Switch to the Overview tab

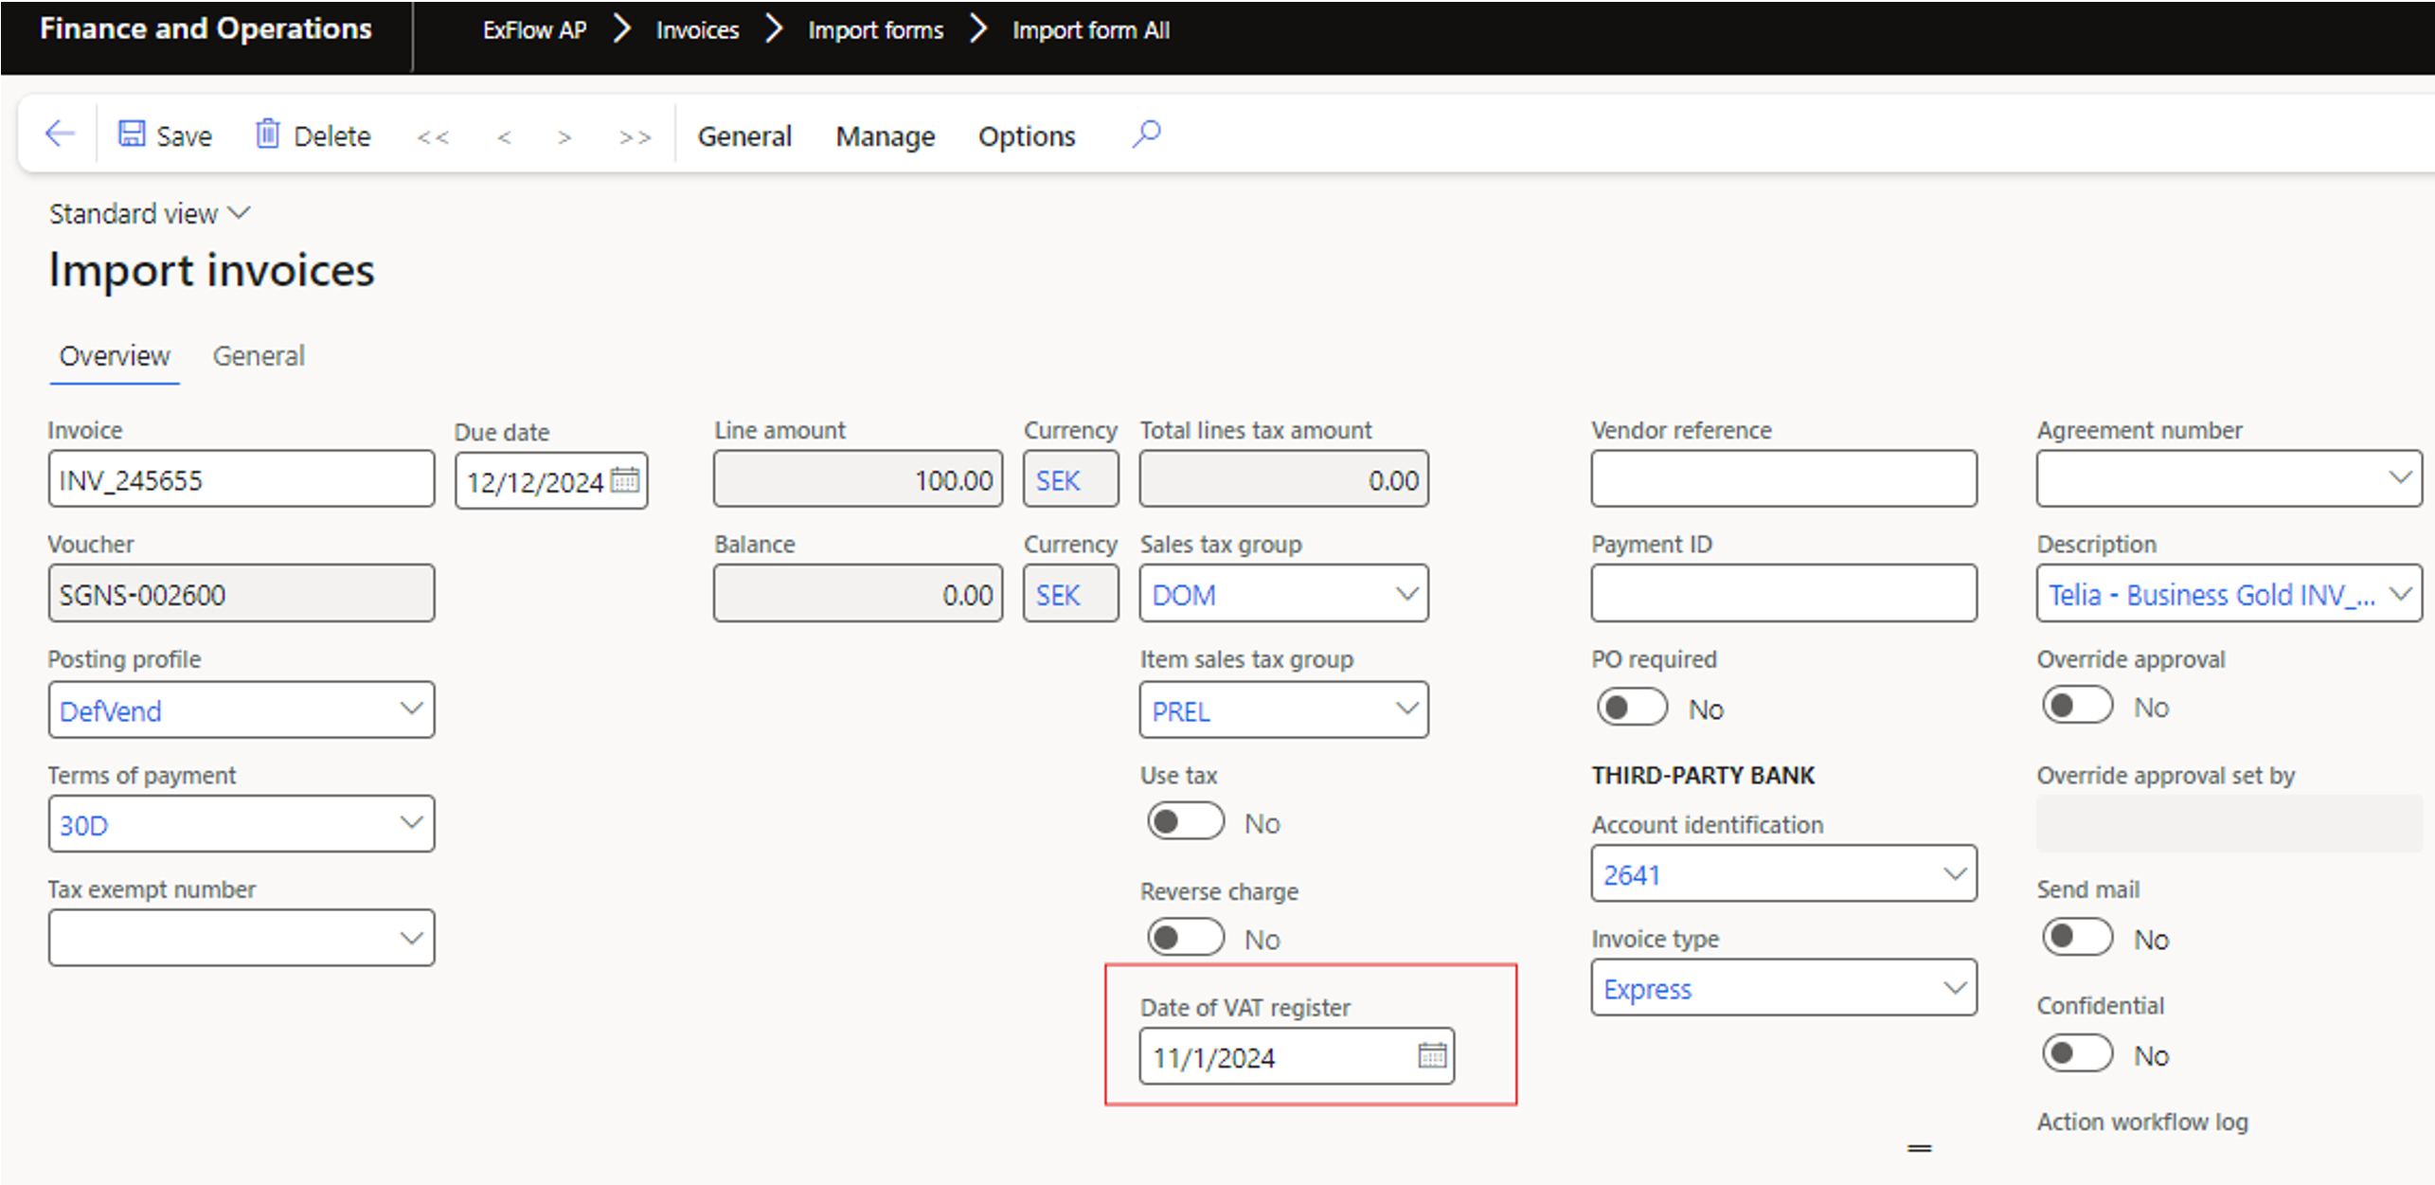tap(115, 356)
